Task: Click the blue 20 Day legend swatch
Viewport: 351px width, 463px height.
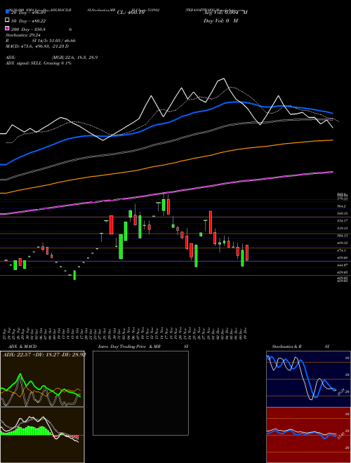Action: pyautogui.click(x=7, y=12)
